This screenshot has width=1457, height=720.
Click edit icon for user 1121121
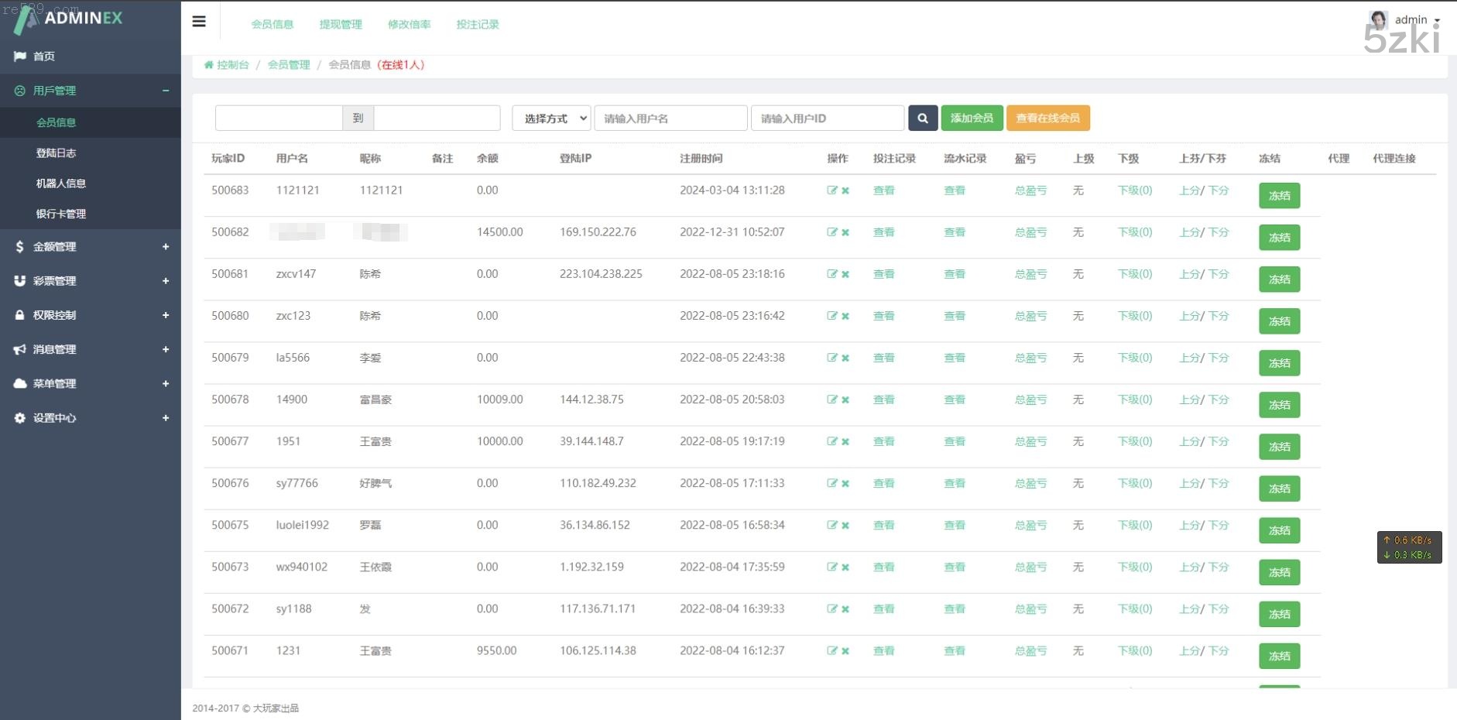point(831,190)
